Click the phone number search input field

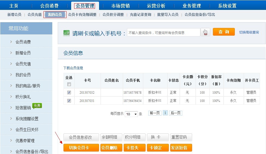coord(163,32)
